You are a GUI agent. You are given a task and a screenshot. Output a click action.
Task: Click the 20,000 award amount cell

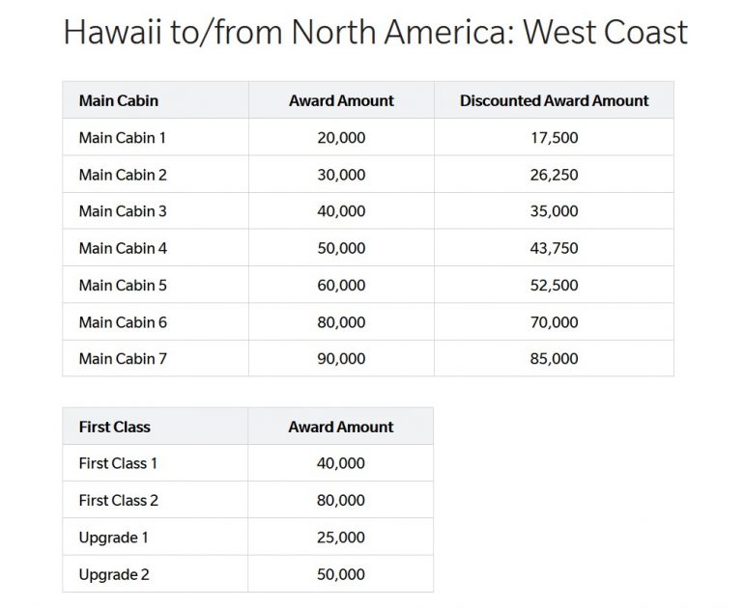(x=341, y=138)
